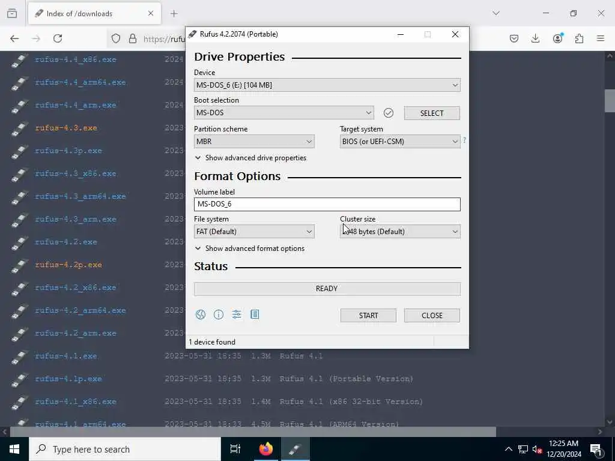615x461 pixels.
Task: Open the Boot selection dropdown
Action: (284, 113)
